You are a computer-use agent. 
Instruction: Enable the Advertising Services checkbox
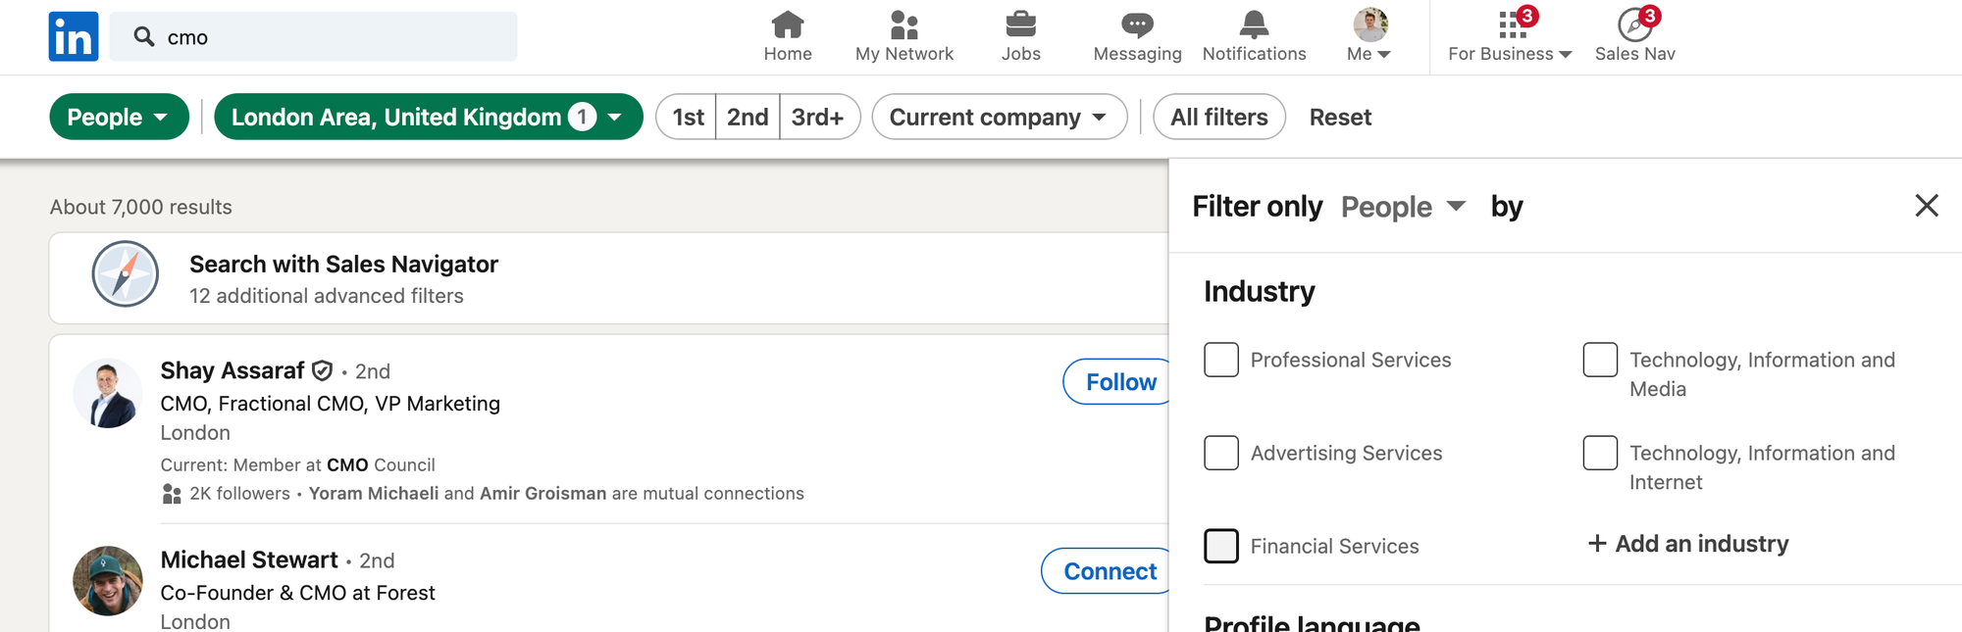(1221, 453)
